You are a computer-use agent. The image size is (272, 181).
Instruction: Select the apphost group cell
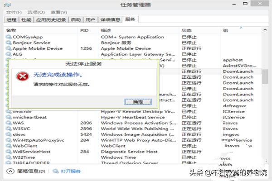pyautogui.click(x=233, y=60)
